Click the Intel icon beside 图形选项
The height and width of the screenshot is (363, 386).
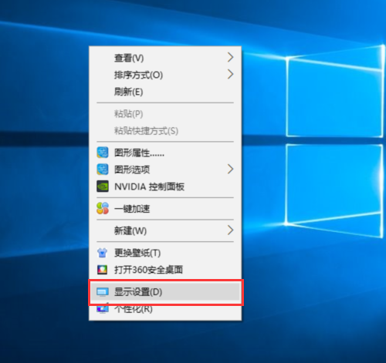pos(103,170)
